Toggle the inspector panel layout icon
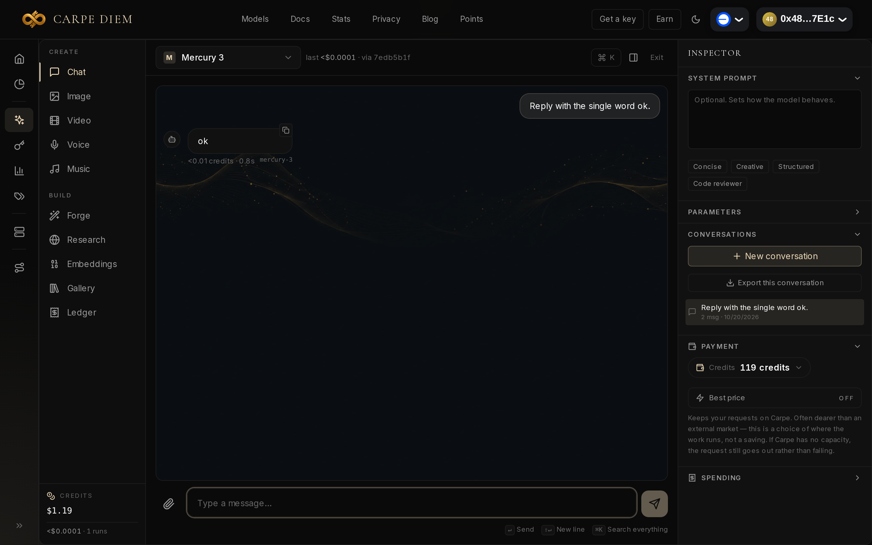 tap(633, 58)
